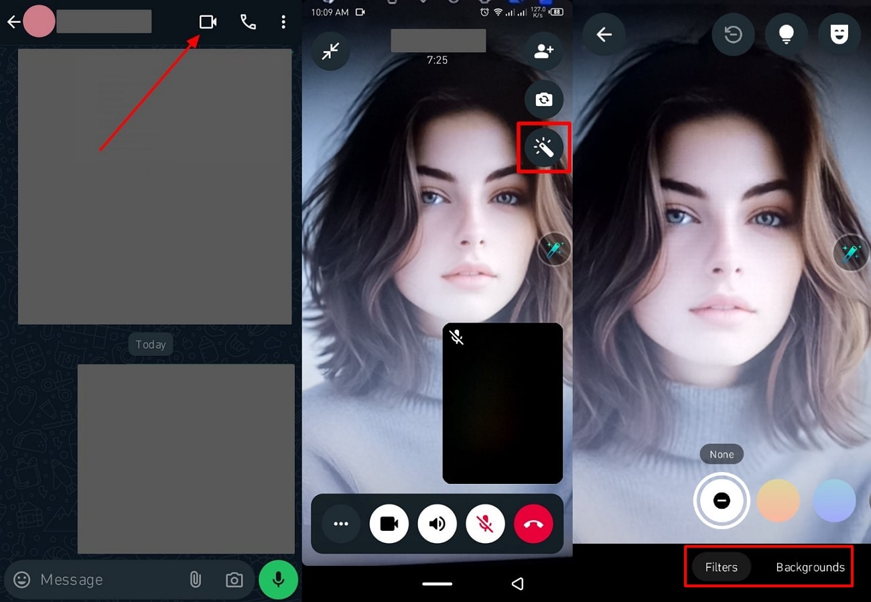End the call with red button
The image size is (871, 602).
[x=534, y=524]
